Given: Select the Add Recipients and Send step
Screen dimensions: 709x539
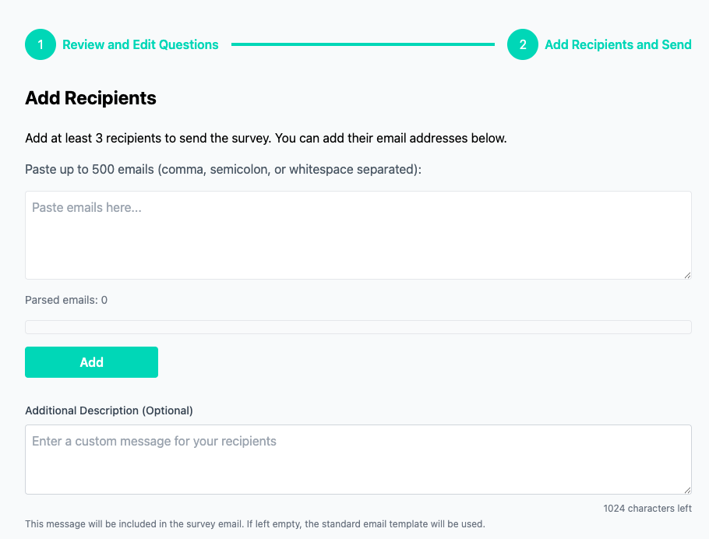Looking at the screenshot, I should pyautogui.click(x=618, y=45).
